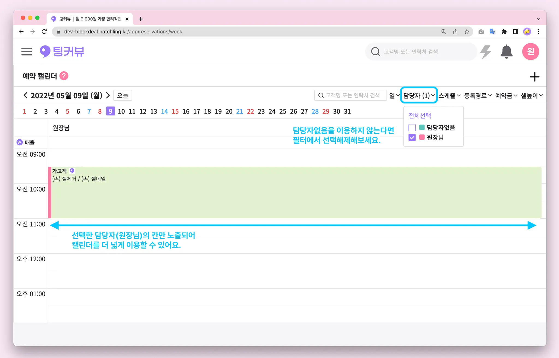The image size is (559, 358).
Task: Go to previous day arrow
Action: [x=25, y=95]
